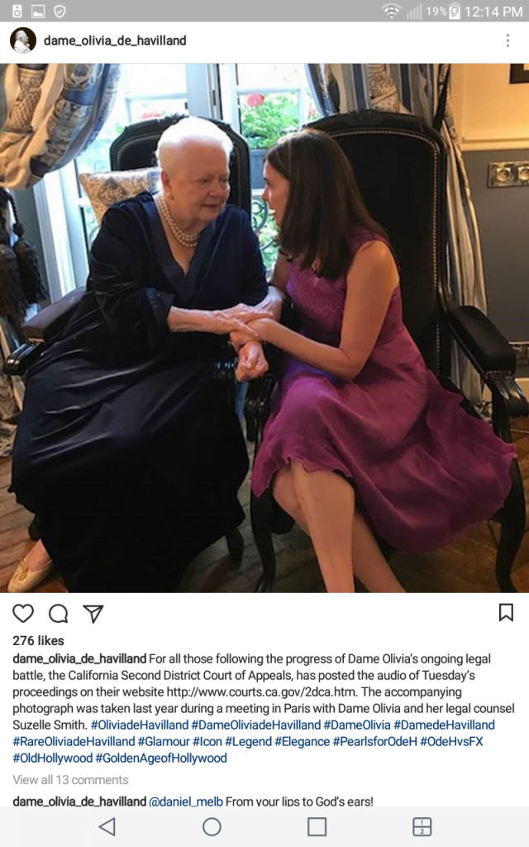The width and height of the screenshot is (529, 847).
Task: Open the dame_olivia_de_havilland profile avatar
Action: tap(23, 41)
